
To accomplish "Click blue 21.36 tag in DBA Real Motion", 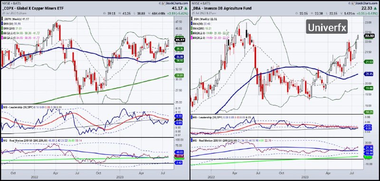I will point(369,148).
